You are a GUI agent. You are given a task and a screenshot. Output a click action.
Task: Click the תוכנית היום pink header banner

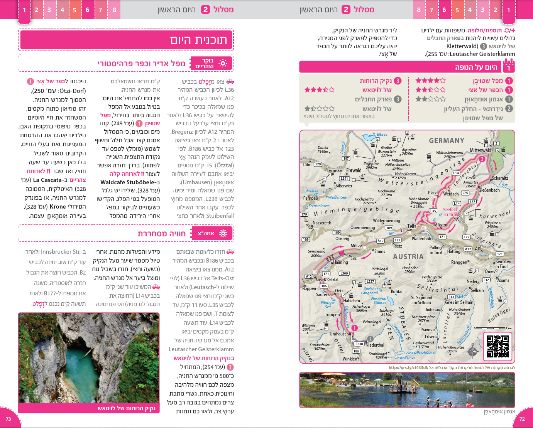click(126, 40)
